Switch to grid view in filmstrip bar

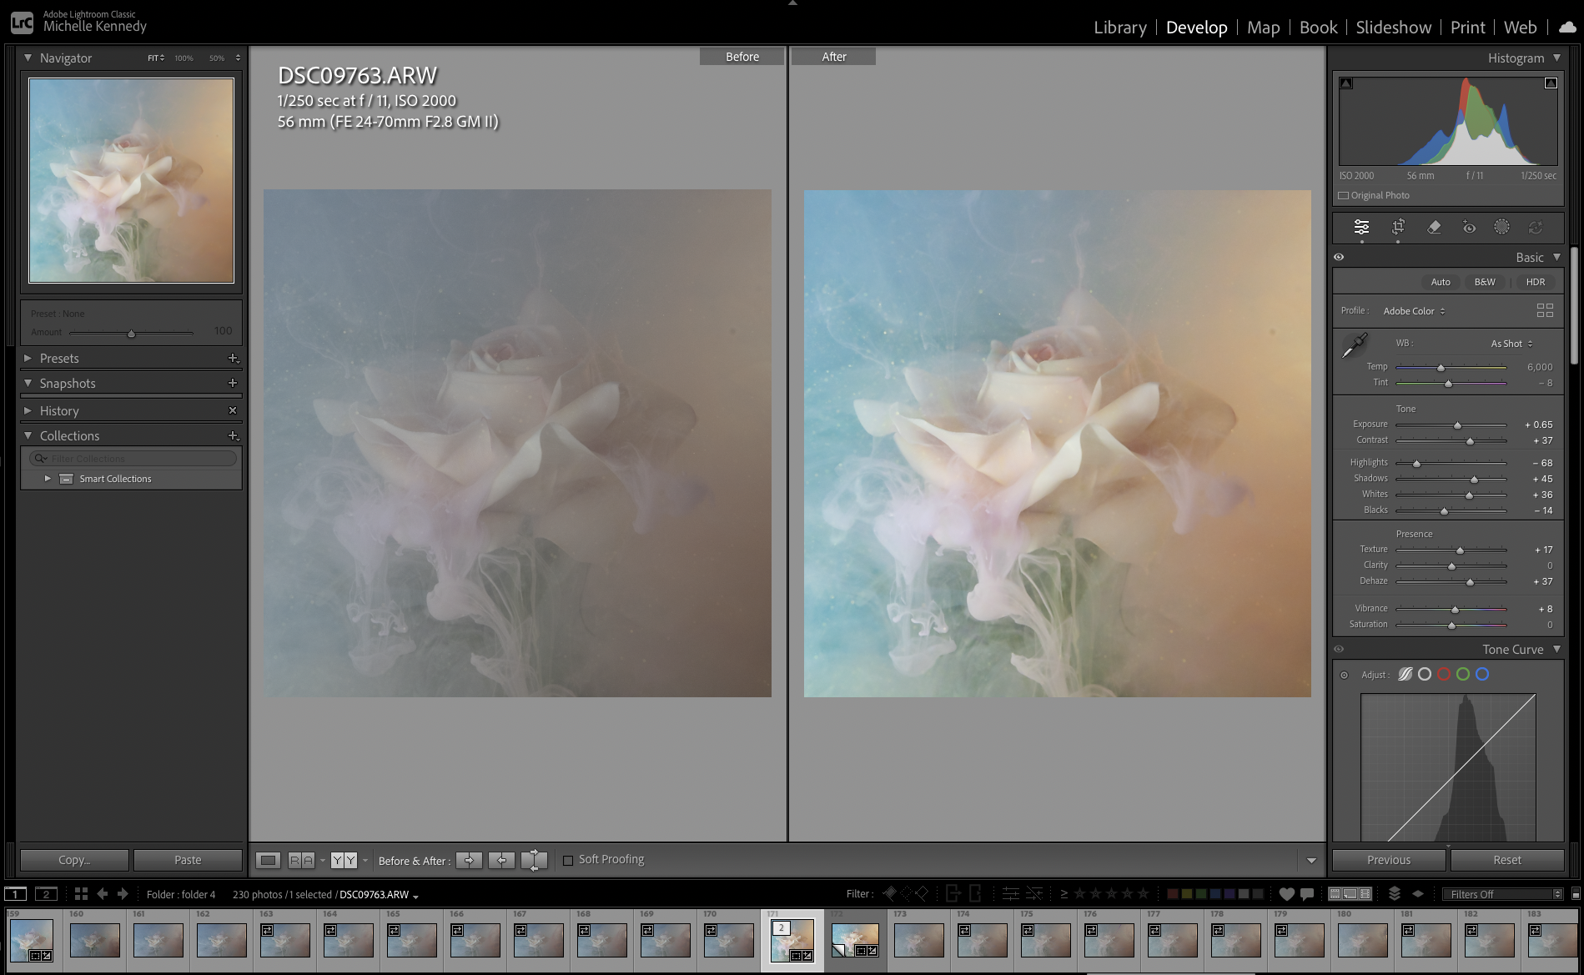point(81,894)
